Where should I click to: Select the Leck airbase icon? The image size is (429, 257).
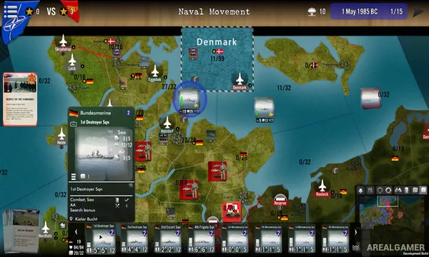72,62
